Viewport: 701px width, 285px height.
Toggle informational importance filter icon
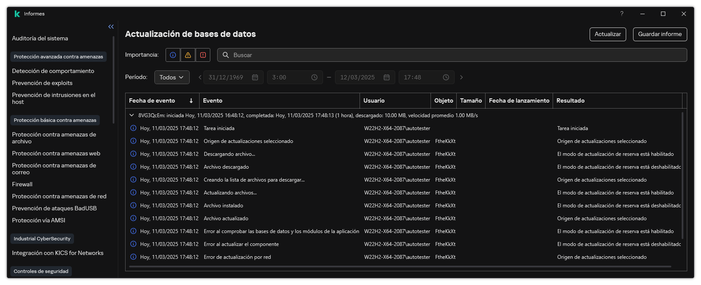pos(173,55)
